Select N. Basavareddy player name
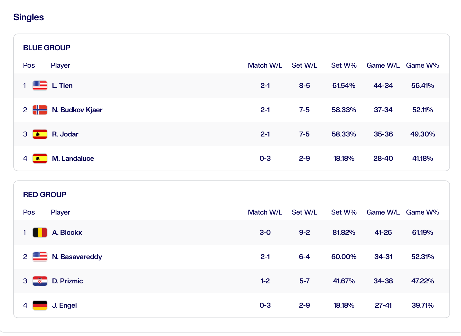The height and width of the screenshot is (336, 461). click(77, 257)
